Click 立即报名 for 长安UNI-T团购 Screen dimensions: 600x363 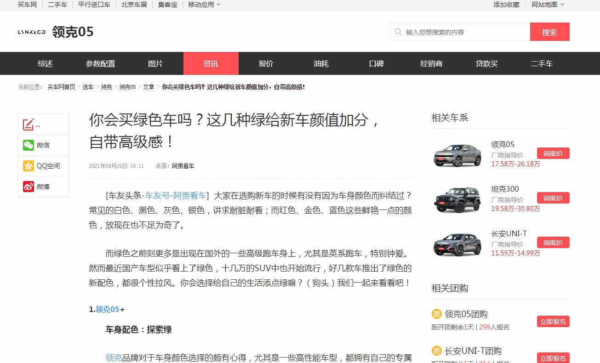click(x=553, y=358)
